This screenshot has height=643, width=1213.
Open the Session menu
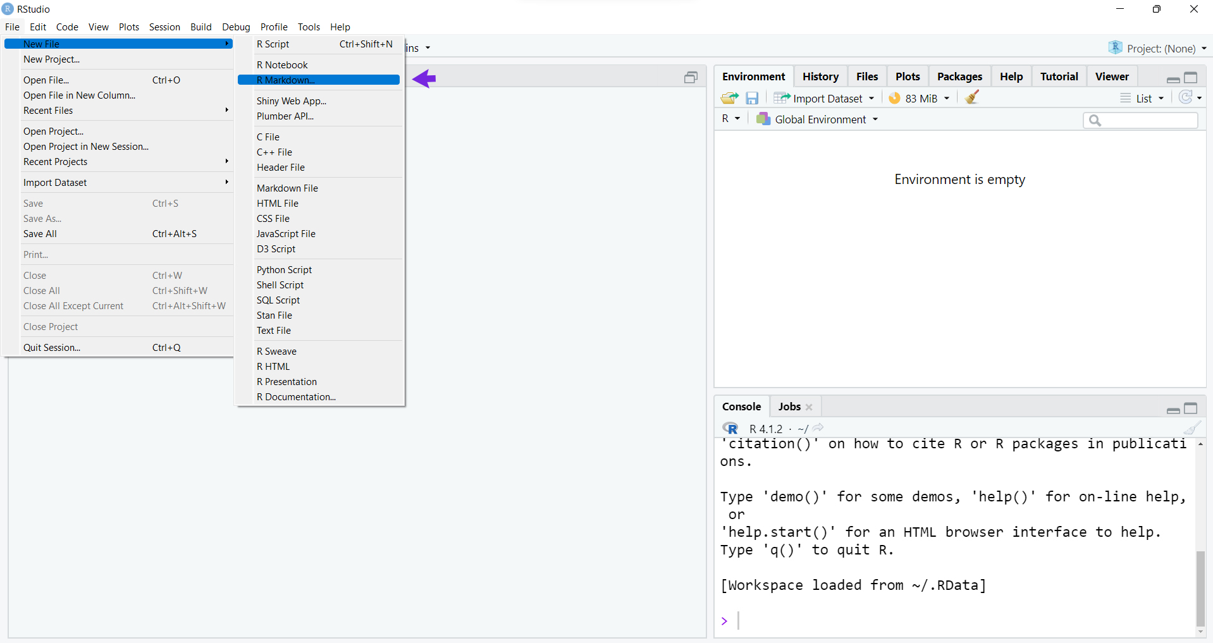tap(164, 27)
